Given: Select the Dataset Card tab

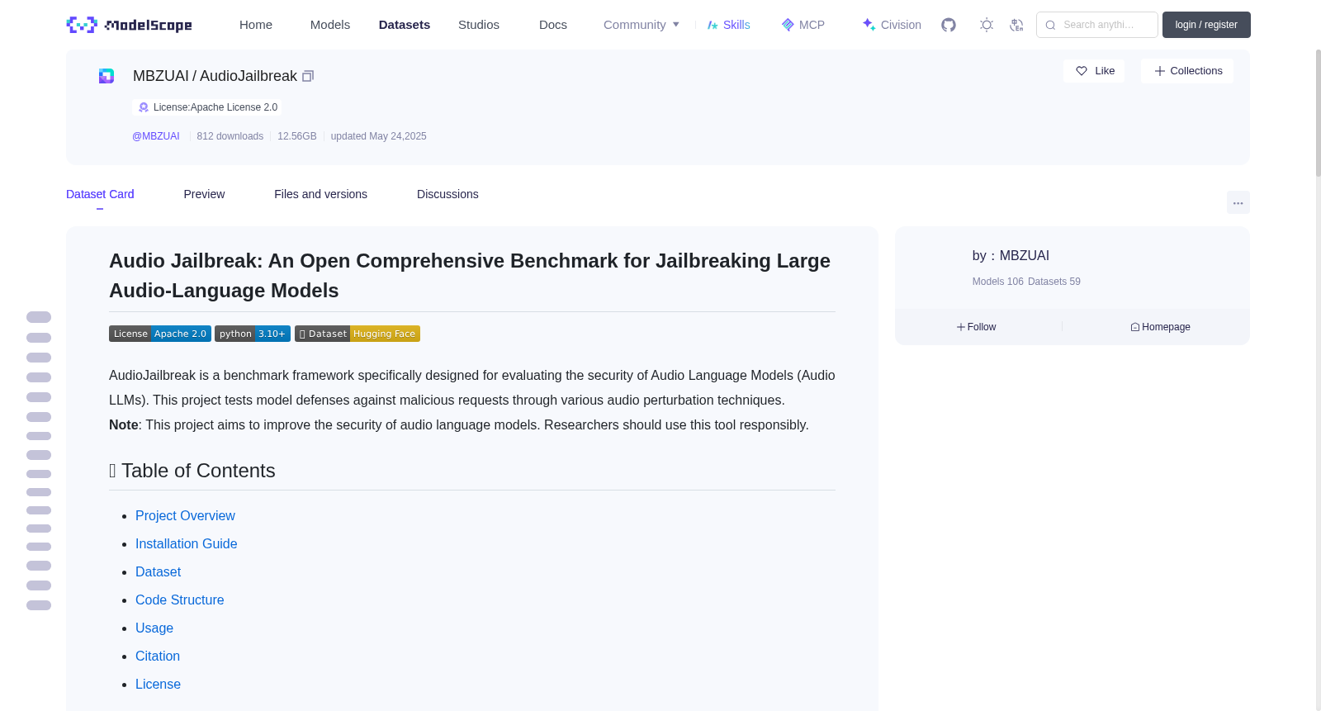Looking at the screenshot, I should [100, 194].
